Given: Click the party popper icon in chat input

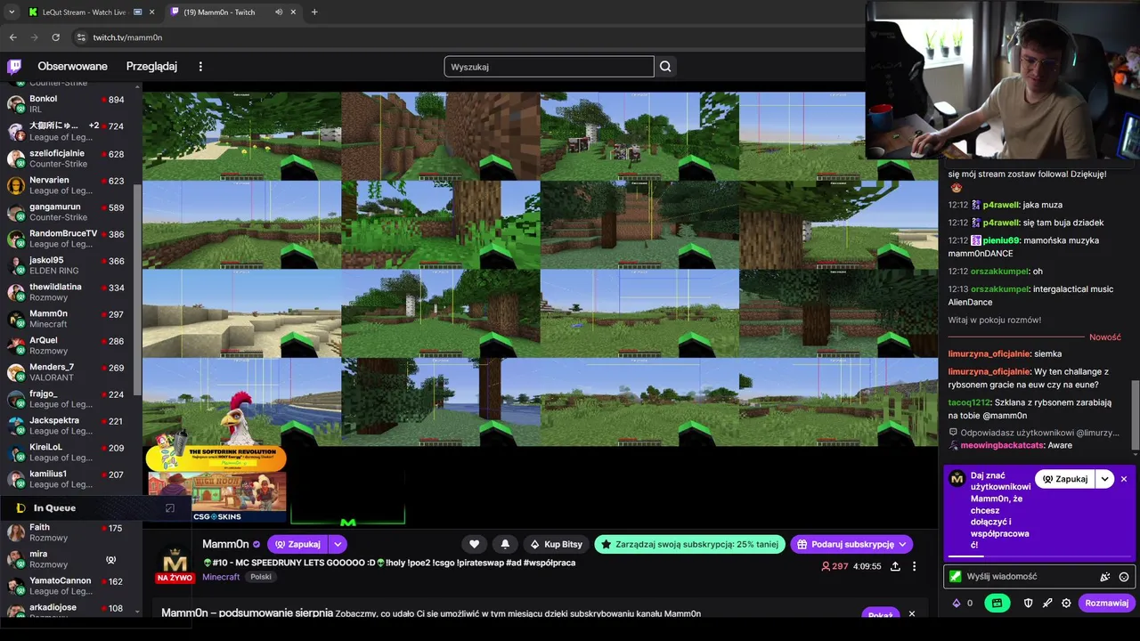Looking at the screenshot, I should (x=1105, y=577).
